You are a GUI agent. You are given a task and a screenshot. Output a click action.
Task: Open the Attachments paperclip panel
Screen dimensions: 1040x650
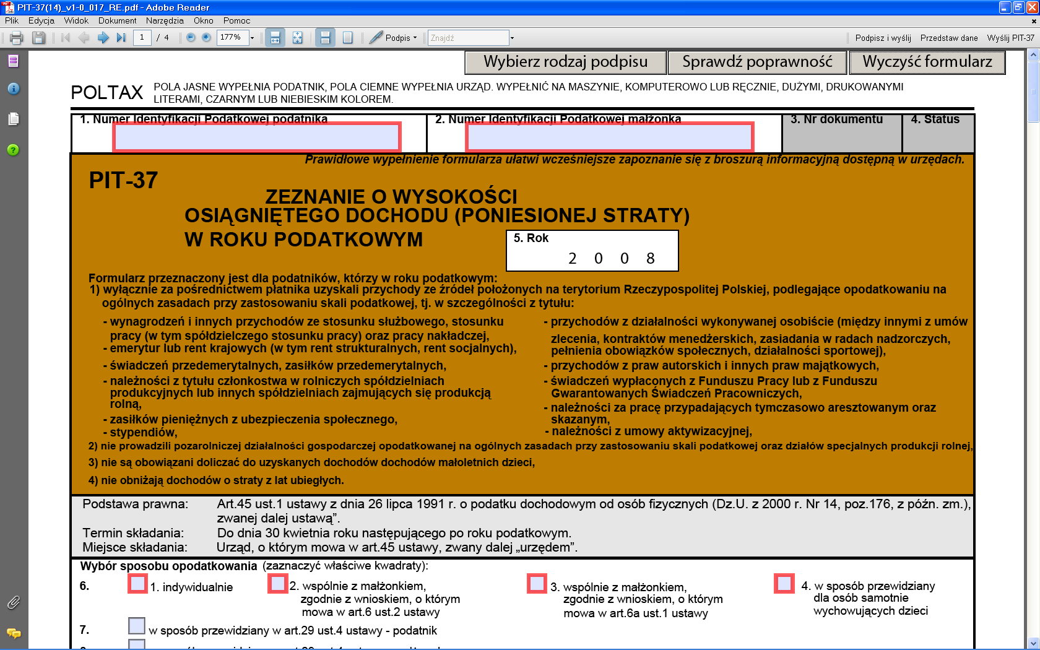click(14, 602)
